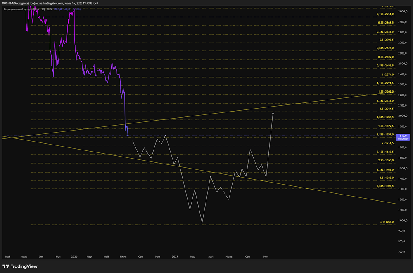Click the 2000,0 price axis tick
Screen dimensions: 413x273
403,116
